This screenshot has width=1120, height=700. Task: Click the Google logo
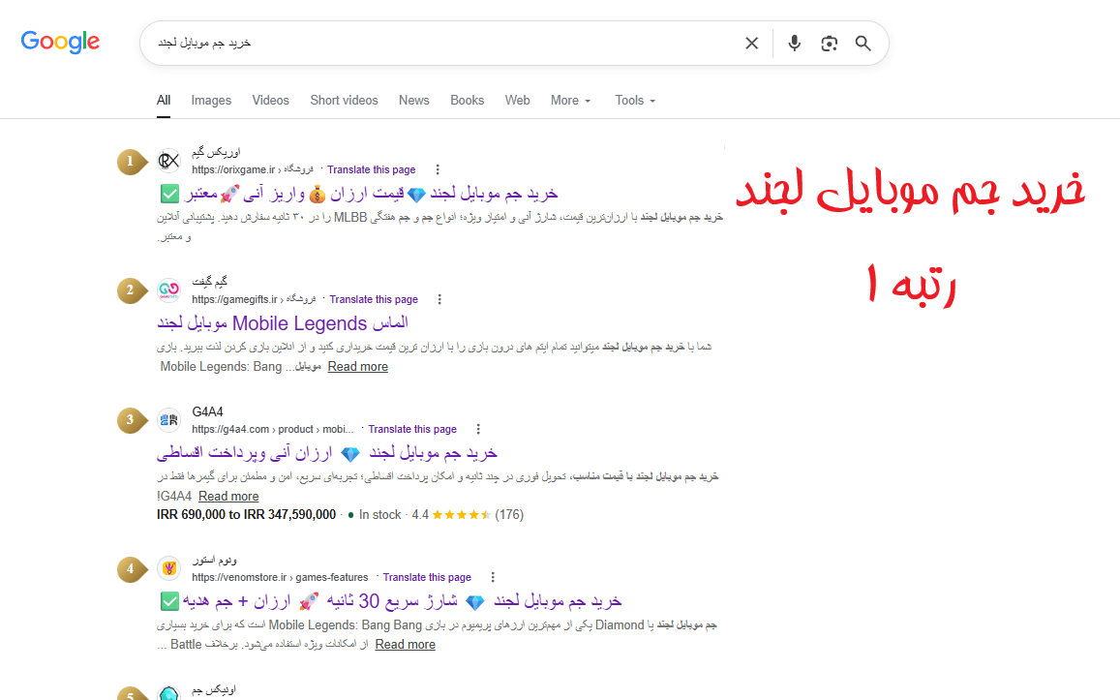[60, 43]
